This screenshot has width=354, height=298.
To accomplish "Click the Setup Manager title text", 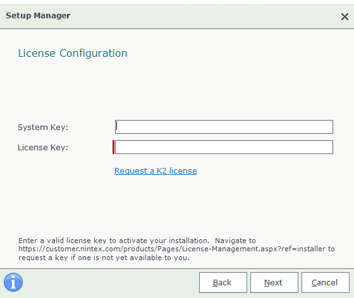I will [38, 16].
